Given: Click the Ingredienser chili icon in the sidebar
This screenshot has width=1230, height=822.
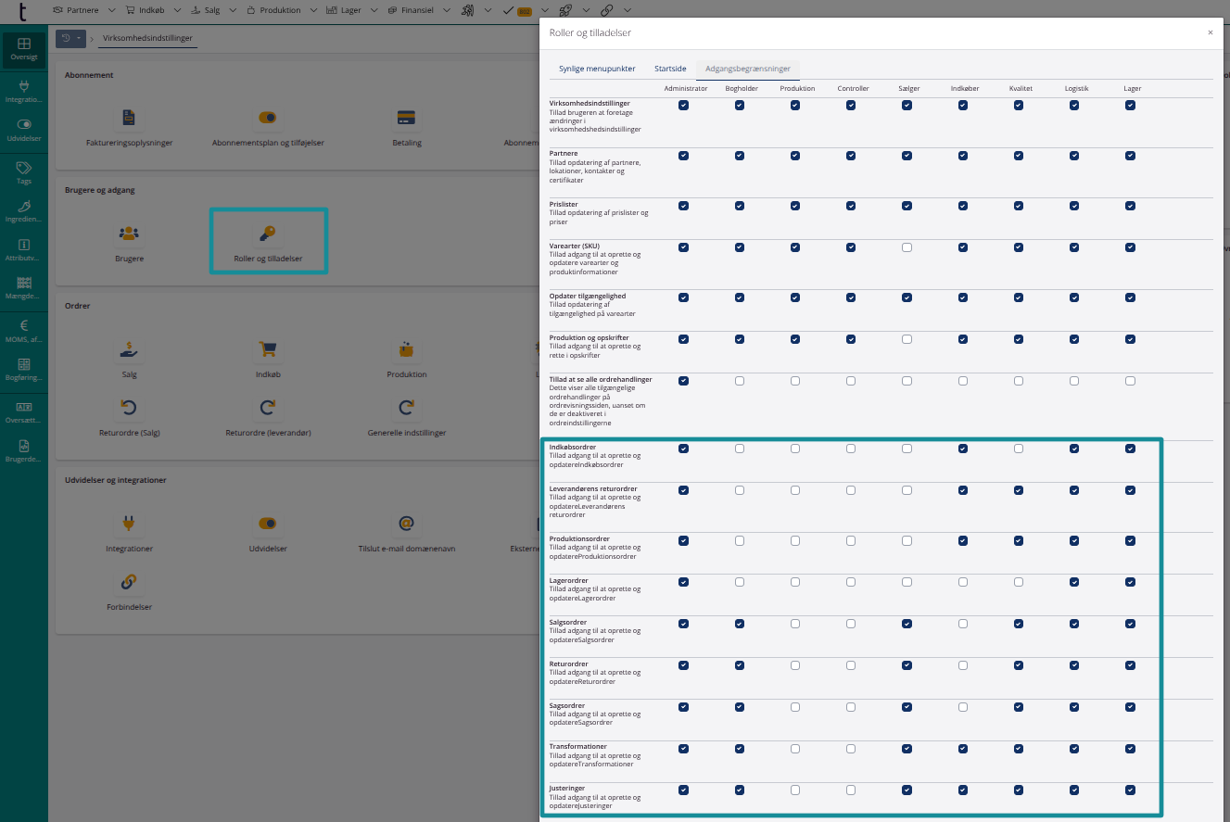Looking at the screenshot, I should (24, 207).
